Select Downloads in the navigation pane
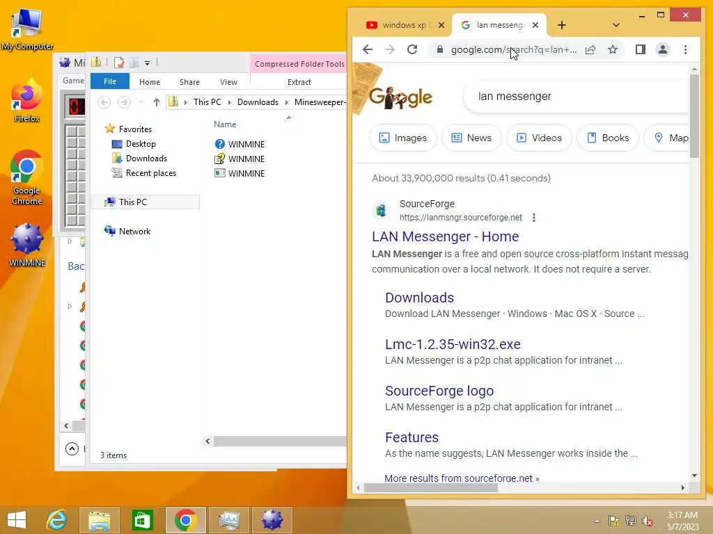 pyautogui.click(x=146, y=159)
